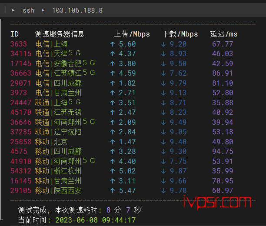266x226 pixels.
Task: Click upload value 3.51
Action: tap(127, 103)
